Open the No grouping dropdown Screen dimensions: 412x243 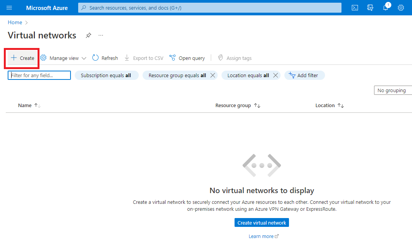pos(392,90)
